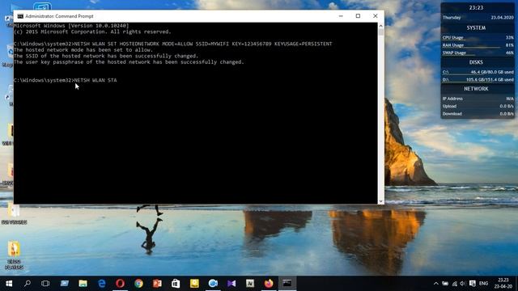Viewport: 518px width, 291px height.
Task: Click the widget's 23:23 clock heading
Action: point(476,7)
